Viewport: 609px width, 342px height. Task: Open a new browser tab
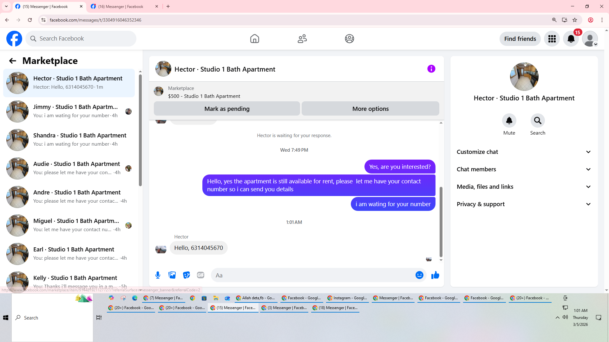coord(168,6)
